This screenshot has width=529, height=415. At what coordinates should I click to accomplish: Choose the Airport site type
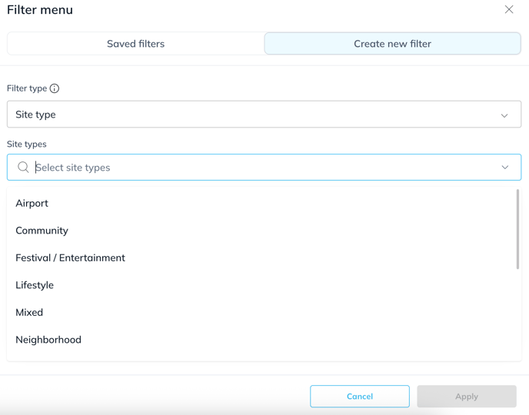pyautogui.click(x=32, y=203)
